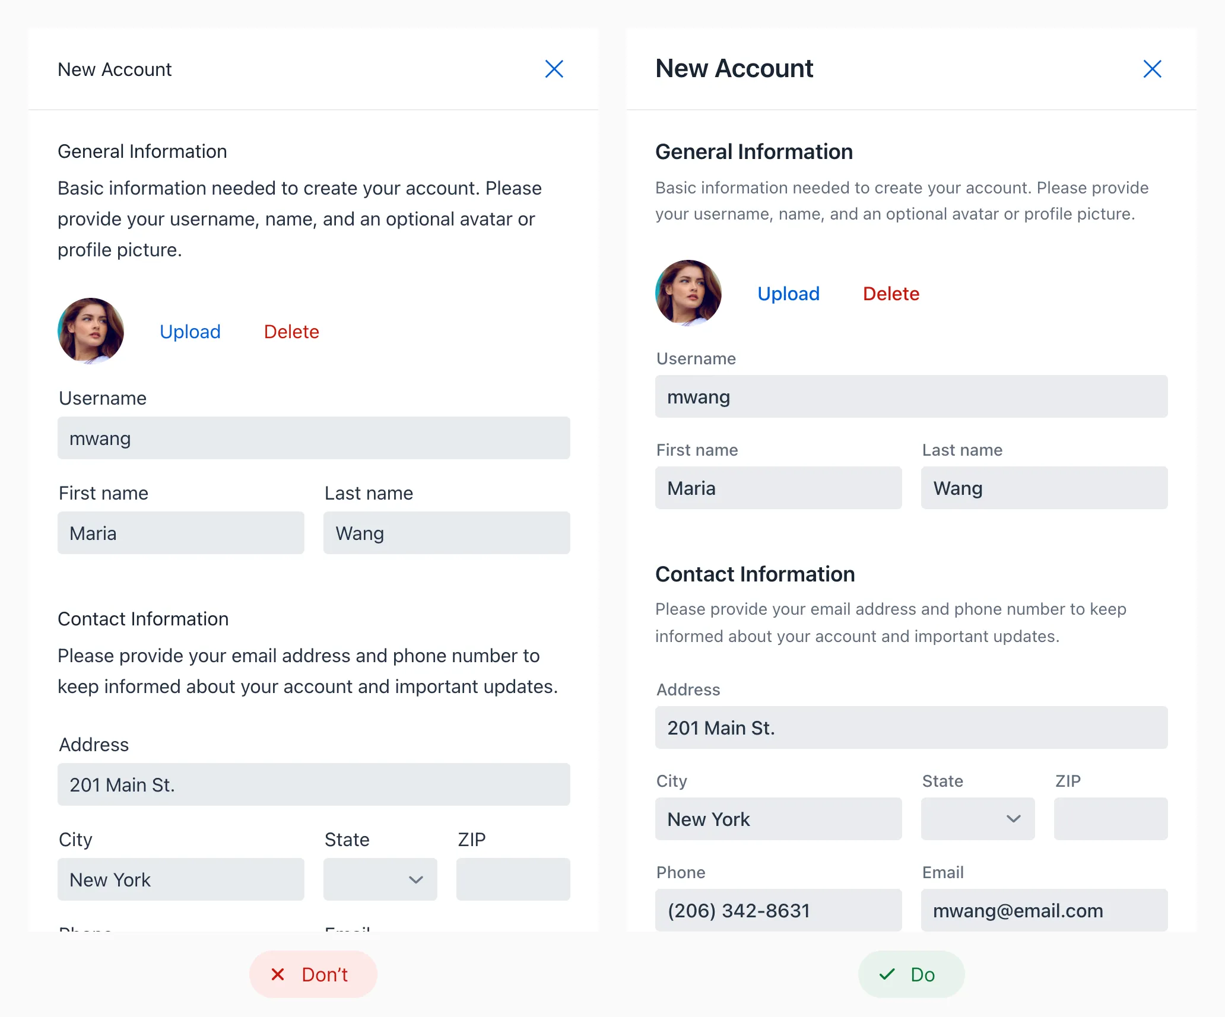Click the ZIP input field right panel
Image resolution: width=1225 pixels, height=1017 pixels.
[1109, 819]
